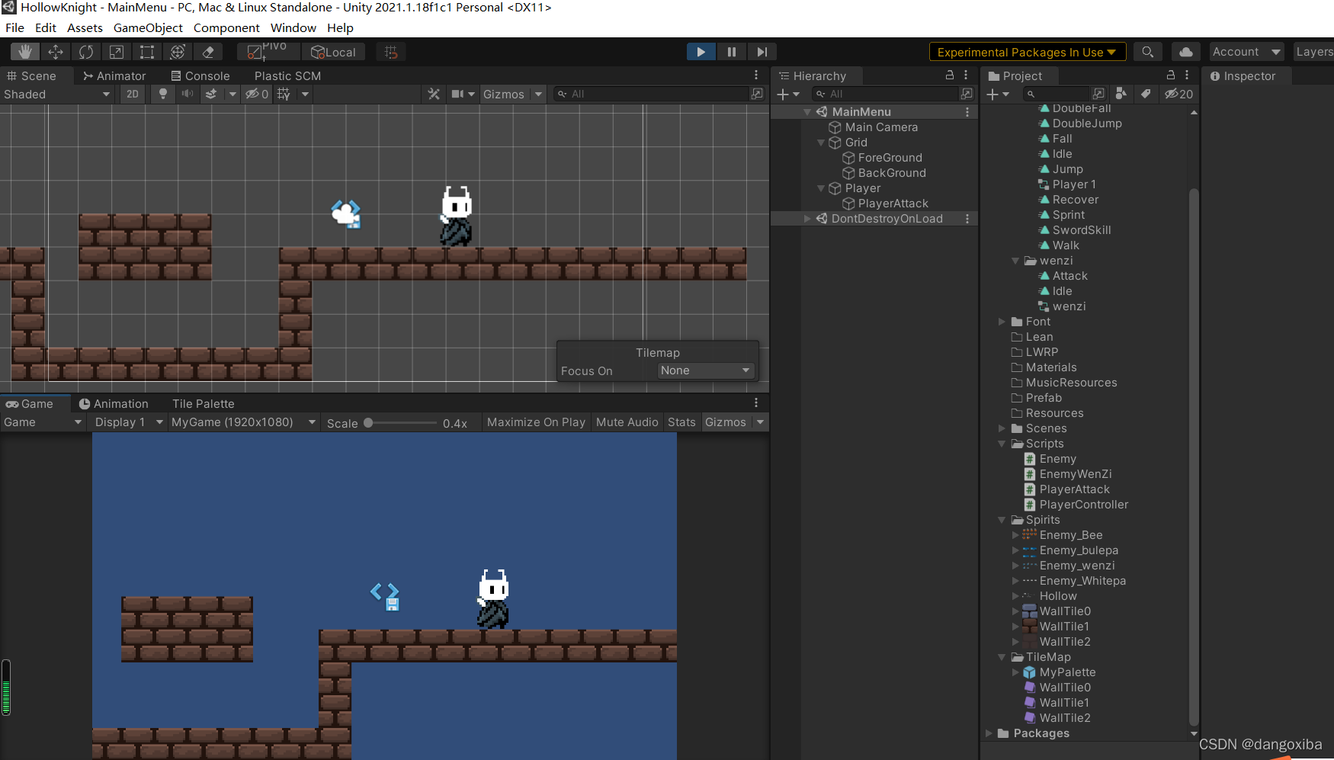Expand DontDestroyOnLoad scene
The height and width of the screenshot is (760, 1334).
coord(807,219)
